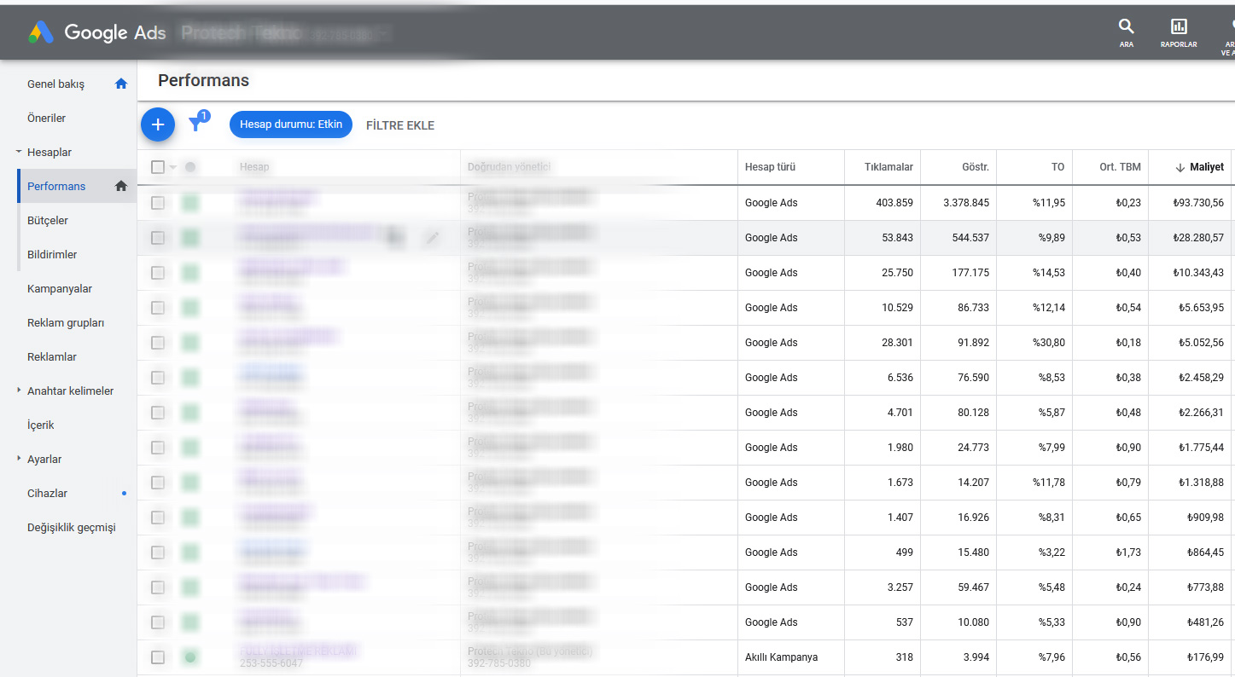
Task: Click FİLTRE EKLE to add a filter
Action: [x=400, y=125]
